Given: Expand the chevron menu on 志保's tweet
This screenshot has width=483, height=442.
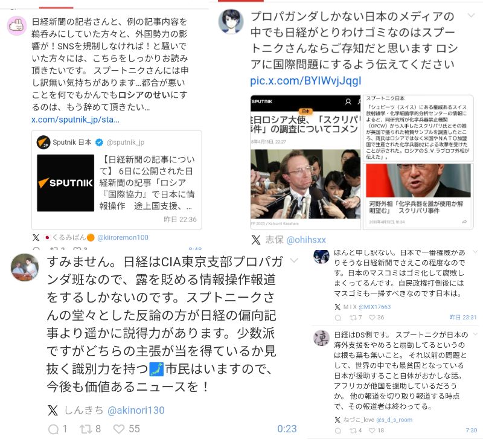Looking at the screenshot, I should click(x=471, y=16).
